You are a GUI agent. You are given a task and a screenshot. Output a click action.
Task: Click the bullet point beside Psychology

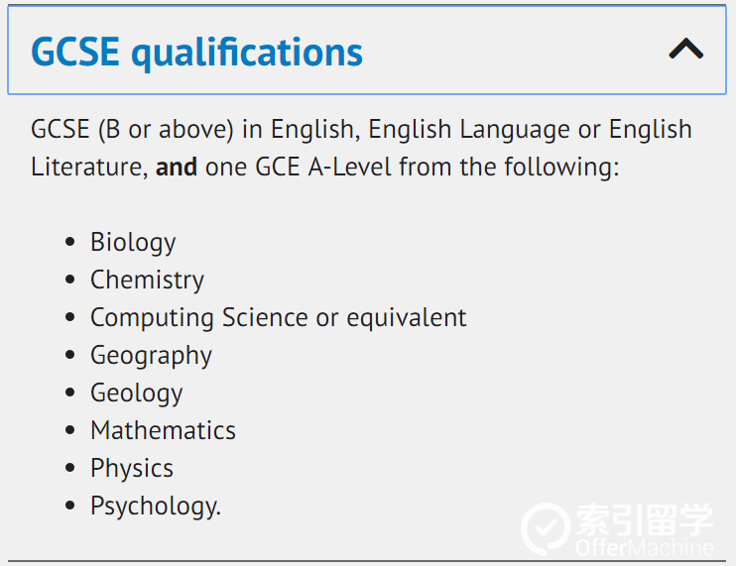point(70,506)
